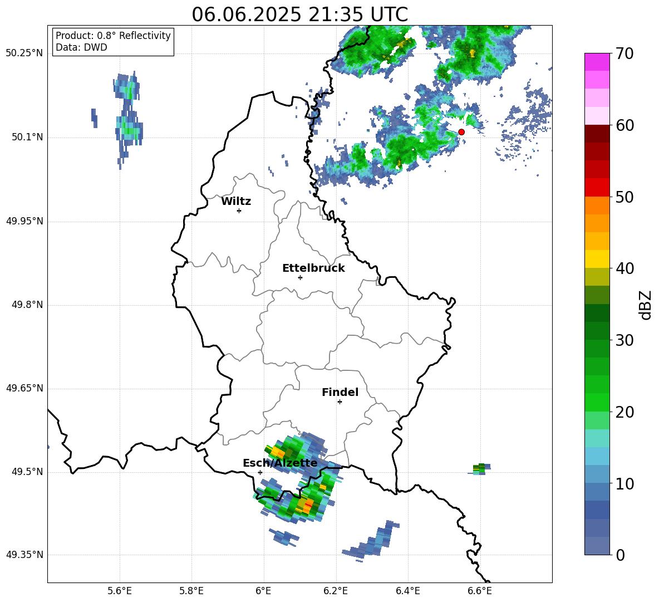The image size is (659, 602).
Task: Click the 6.4°E longitude label
Action: pos(407,591)
